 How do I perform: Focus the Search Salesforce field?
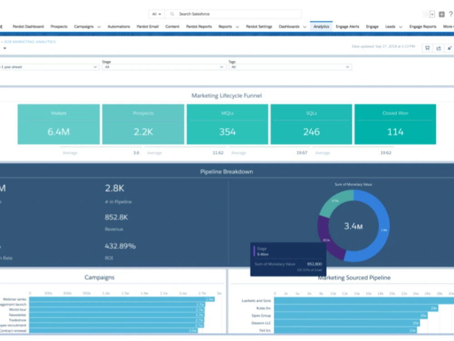233,14
